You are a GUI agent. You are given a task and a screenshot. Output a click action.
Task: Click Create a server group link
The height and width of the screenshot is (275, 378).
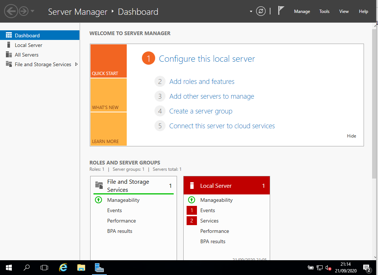201,111
